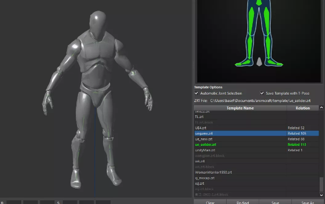The height and width of the screenshot is (204, 325).
Task: Click the Clear button
Action: pos(210,202)
